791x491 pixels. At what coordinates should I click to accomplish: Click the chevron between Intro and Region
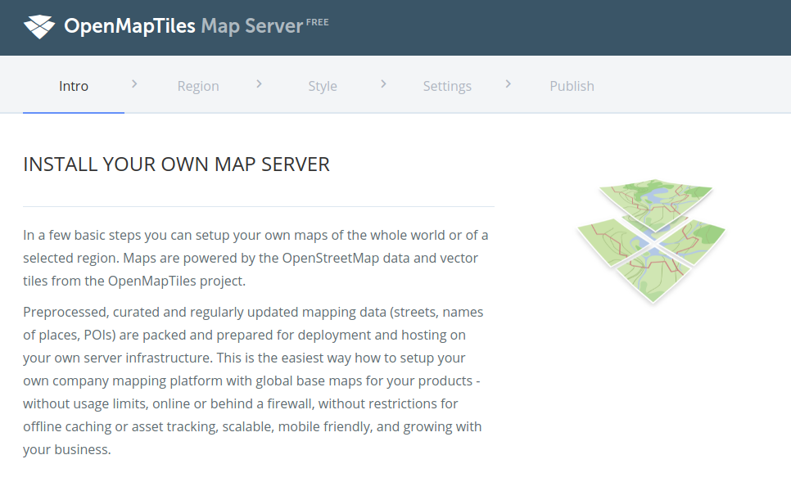(134, 83)
